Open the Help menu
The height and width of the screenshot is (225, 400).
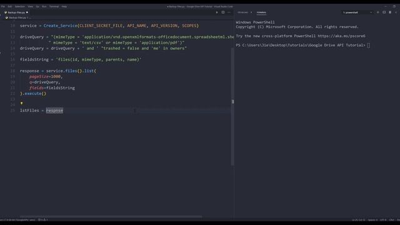[64, 6]
